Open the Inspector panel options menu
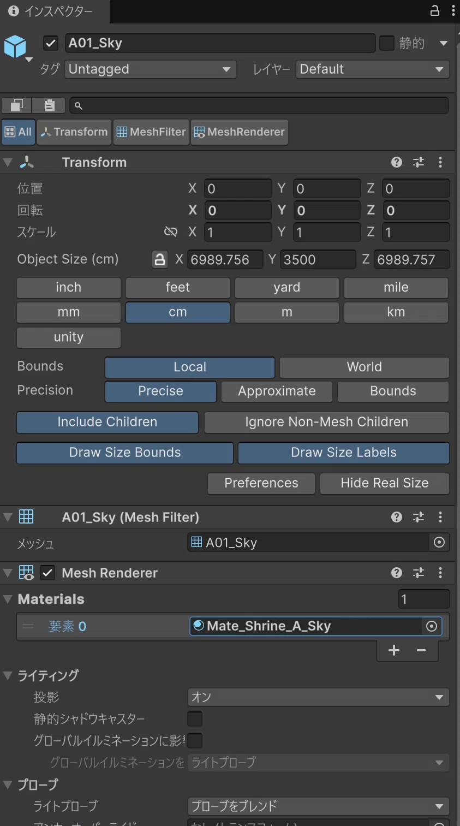Screen dimensions: 460x826 453,11
